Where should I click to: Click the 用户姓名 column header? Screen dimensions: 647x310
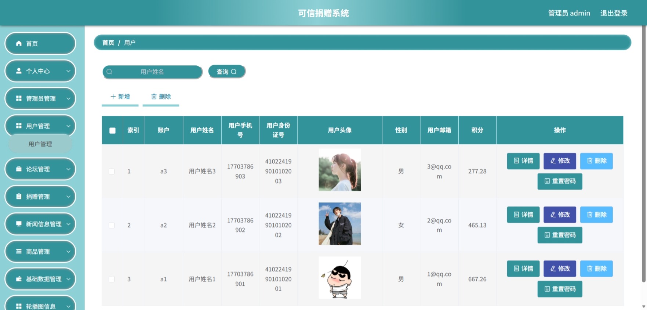(202, 130)
